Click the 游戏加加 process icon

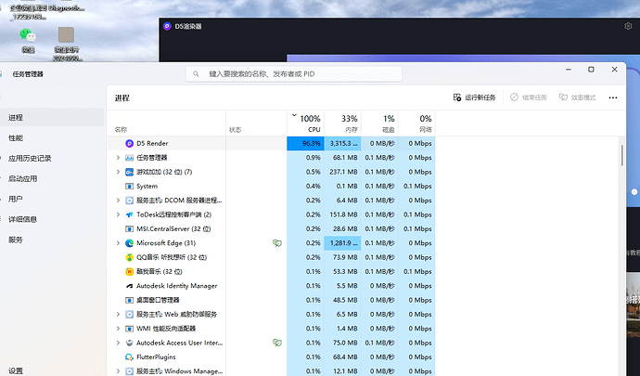tap(129, 172)
